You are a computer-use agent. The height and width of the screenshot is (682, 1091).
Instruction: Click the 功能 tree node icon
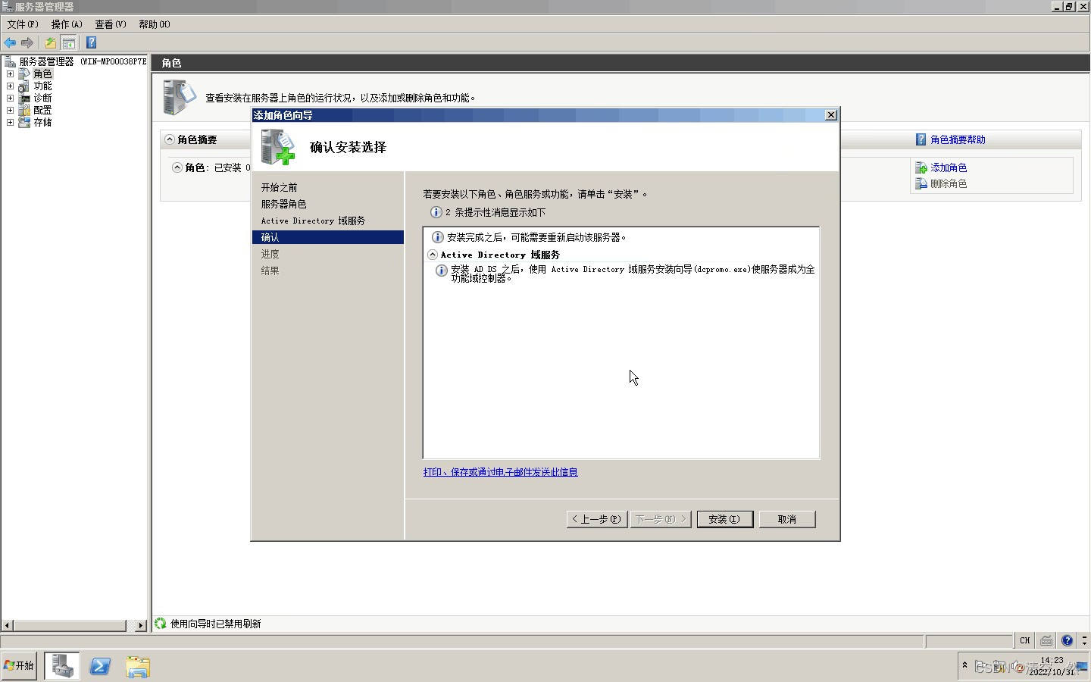click(x=24, y=86)
